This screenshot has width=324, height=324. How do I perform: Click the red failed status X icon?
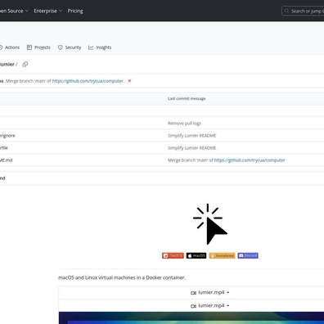[129, 81]
